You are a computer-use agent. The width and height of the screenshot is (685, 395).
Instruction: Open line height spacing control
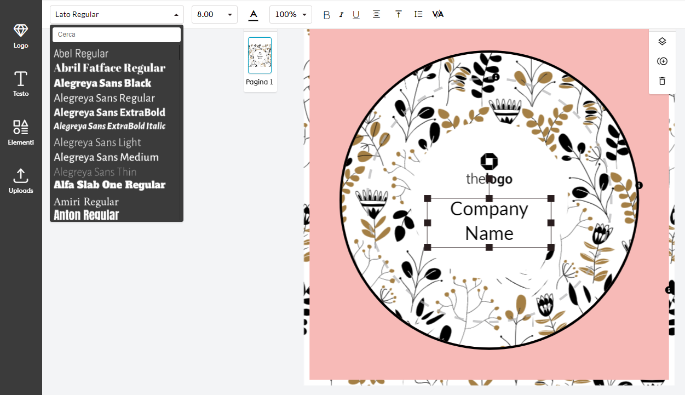(418, 14)
